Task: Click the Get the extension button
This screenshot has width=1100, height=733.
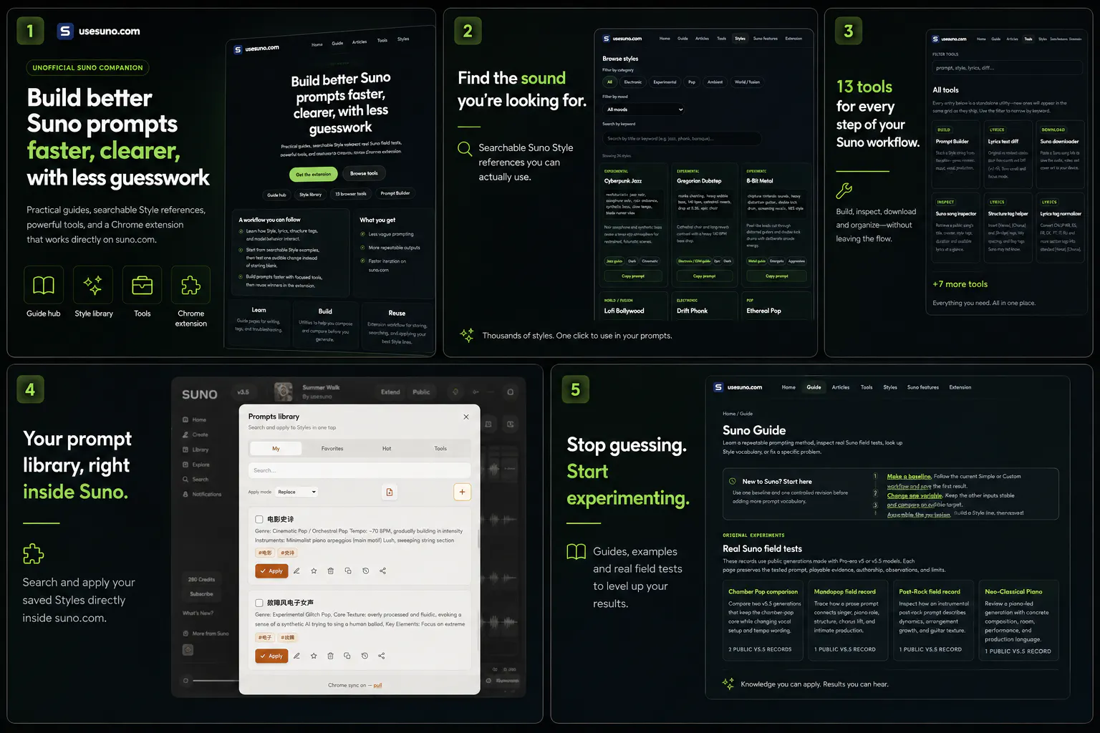Action: point(314,174)
